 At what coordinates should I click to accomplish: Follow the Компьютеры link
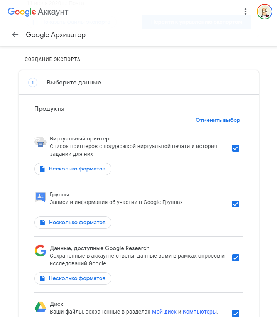(x=200, y=312)
